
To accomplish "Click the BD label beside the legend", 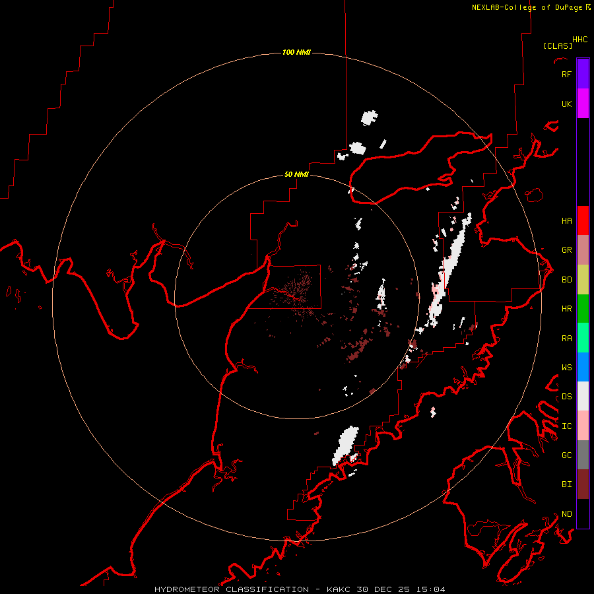I will pyautogui.click(x=566, y=279).
